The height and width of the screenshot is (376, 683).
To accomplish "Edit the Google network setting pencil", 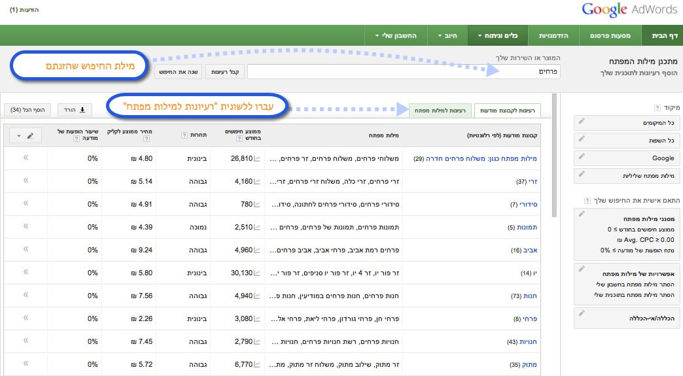I will tap(582, 156).
